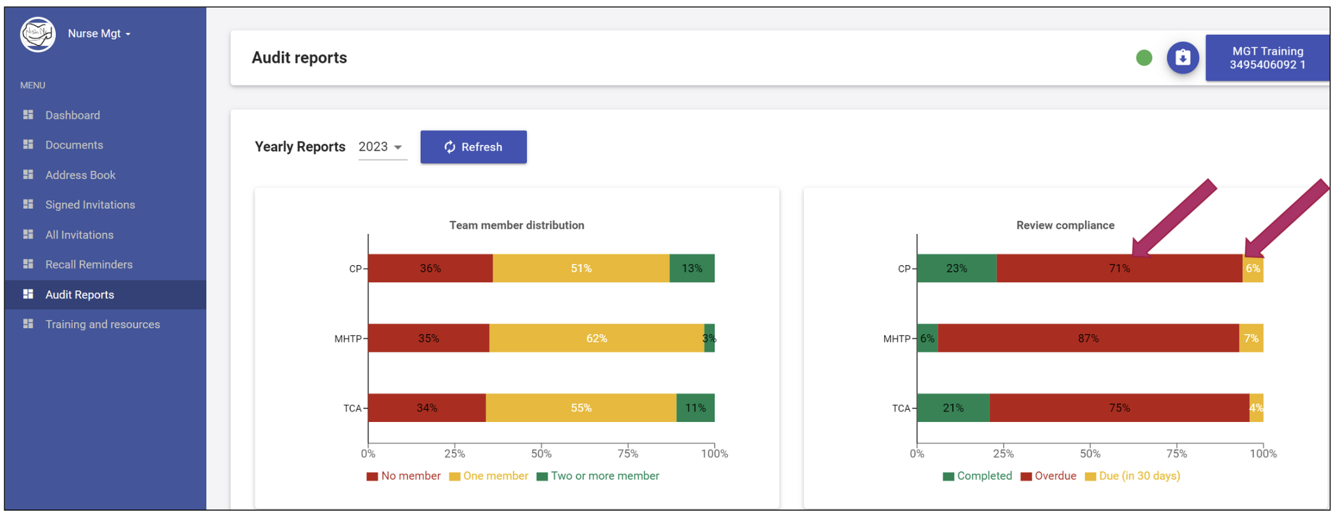Click the MGT Training 3495406092 1 button
1336x515 pixels.
tap(1268, 58)
